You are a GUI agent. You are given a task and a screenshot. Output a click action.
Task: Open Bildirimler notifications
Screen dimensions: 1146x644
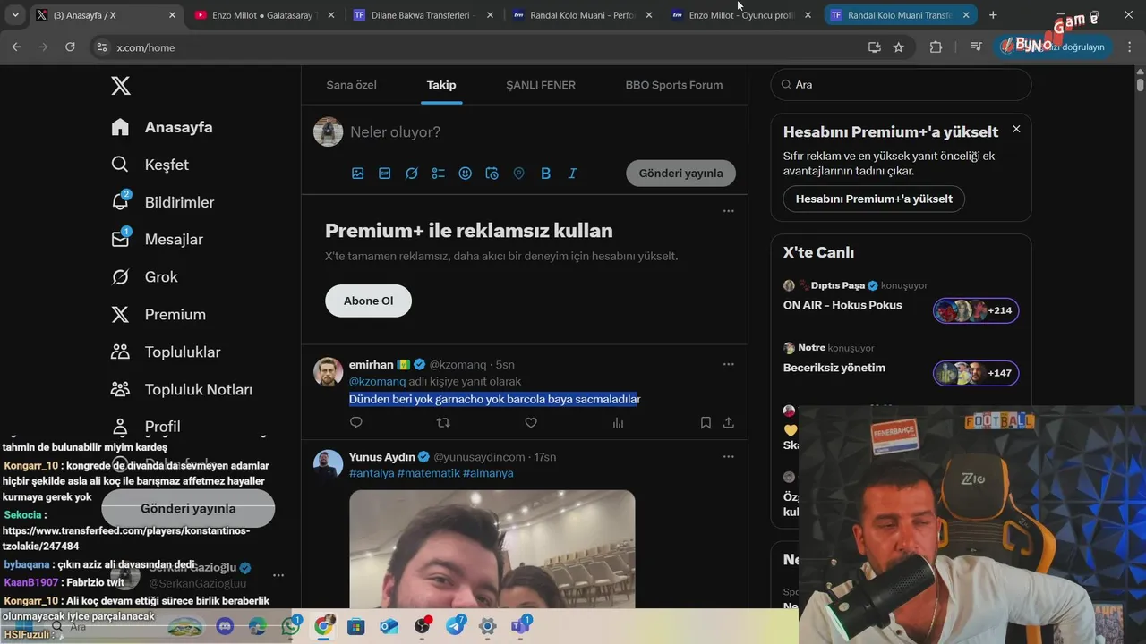(162, 202)
